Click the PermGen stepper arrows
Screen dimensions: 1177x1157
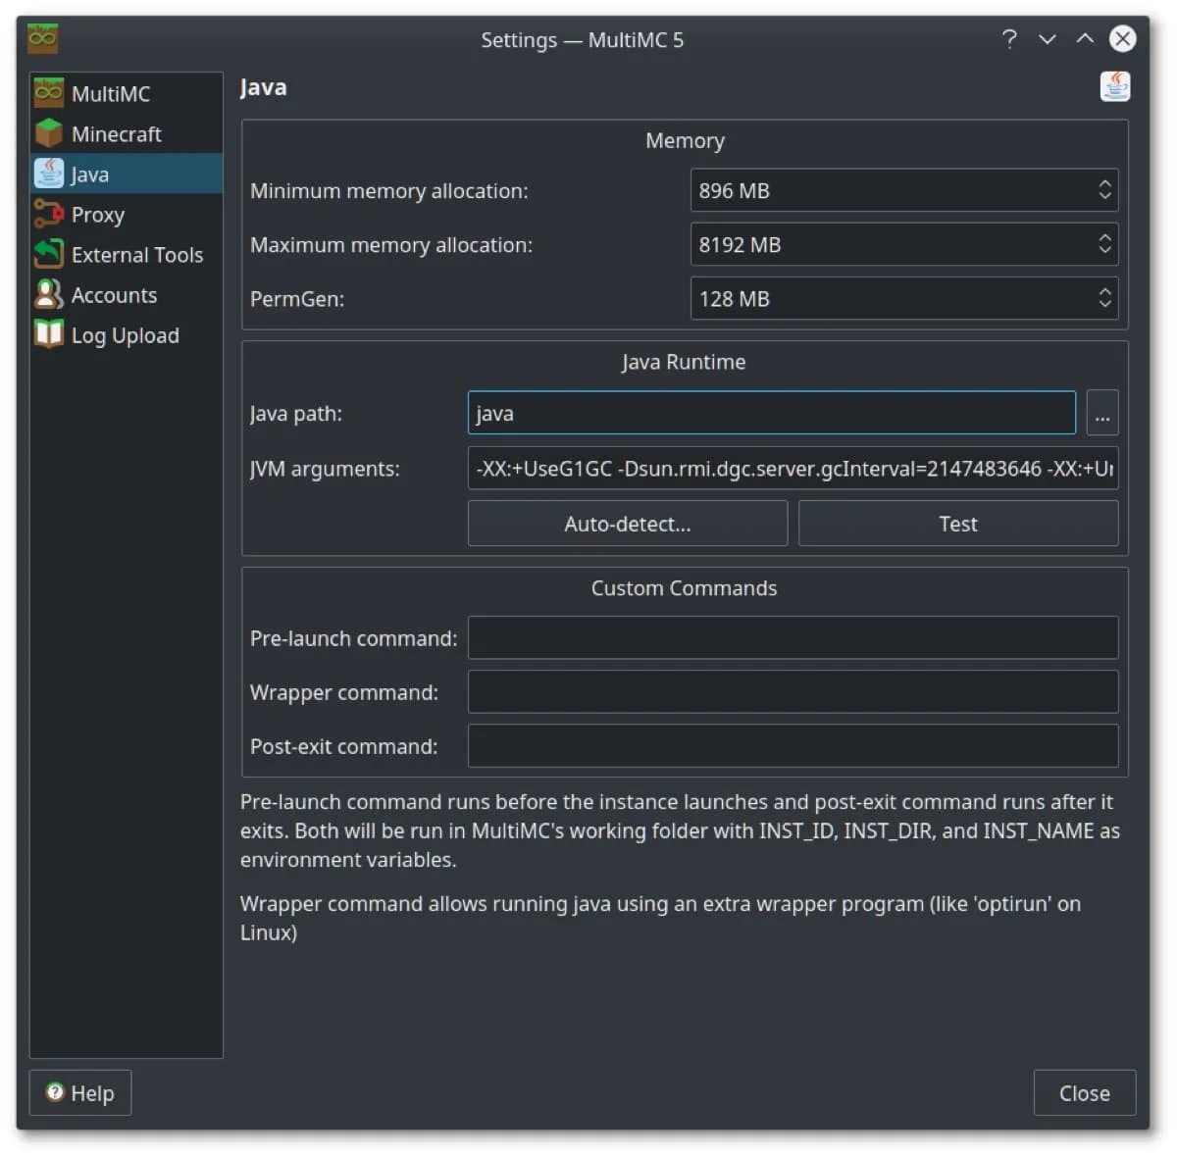click(x=1104, y=298)
